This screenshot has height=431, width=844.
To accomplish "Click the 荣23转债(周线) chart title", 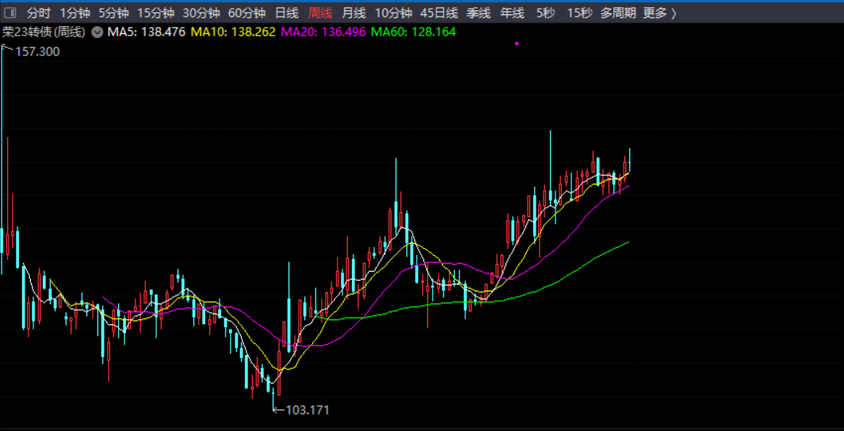I will [44, 32].
